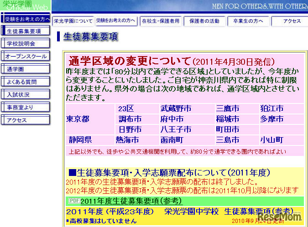
Task: Open the 在校生・保護者用 tab
Action: (161, 21)
